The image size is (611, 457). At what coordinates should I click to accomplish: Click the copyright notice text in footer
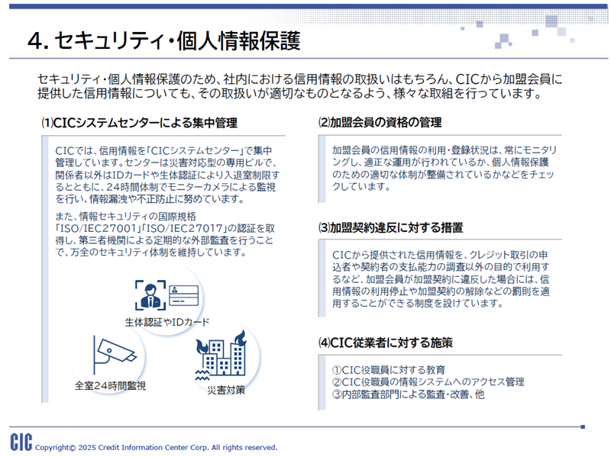[157, 447]
